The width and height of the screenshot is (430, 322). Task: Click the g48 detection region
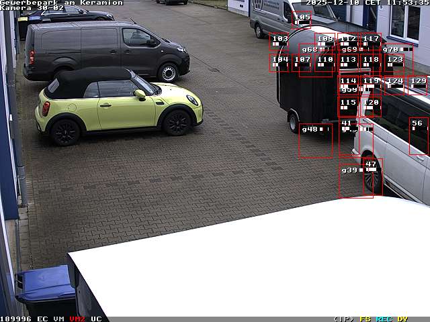[x=315, y=141]
